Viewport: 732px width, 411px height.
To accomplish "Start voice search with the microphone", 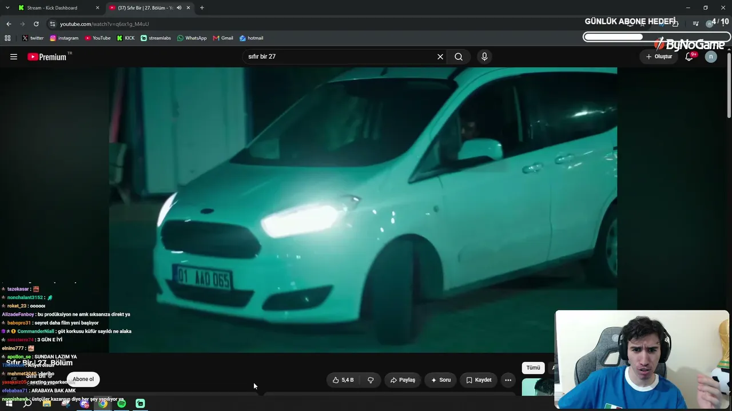I will point(484,57).
